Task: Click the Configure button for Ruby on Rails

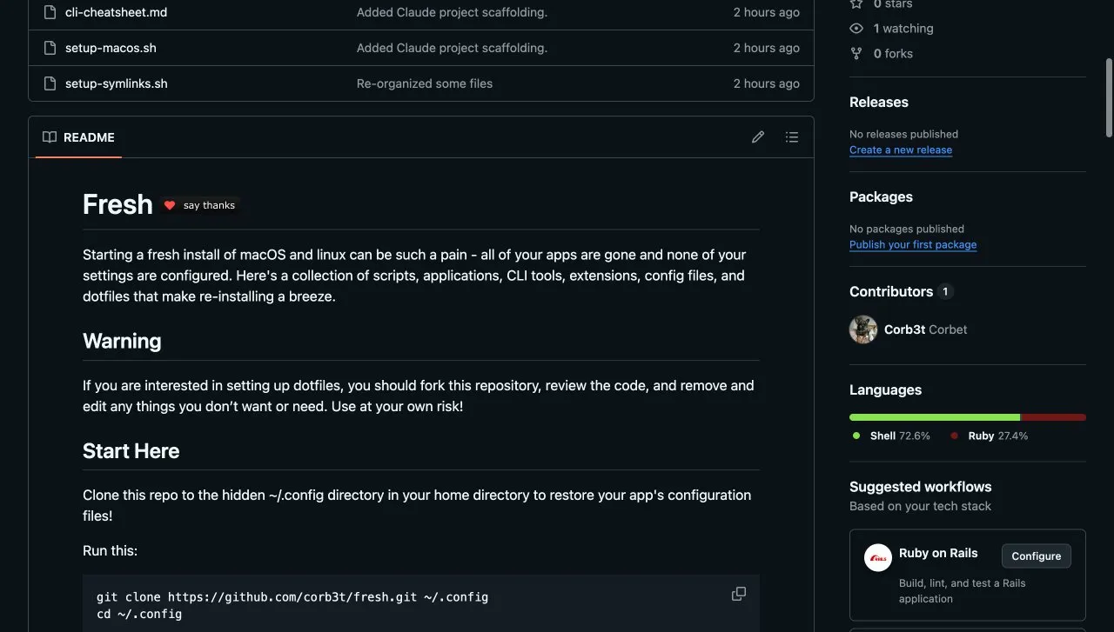Action: tap(1036, 555)
